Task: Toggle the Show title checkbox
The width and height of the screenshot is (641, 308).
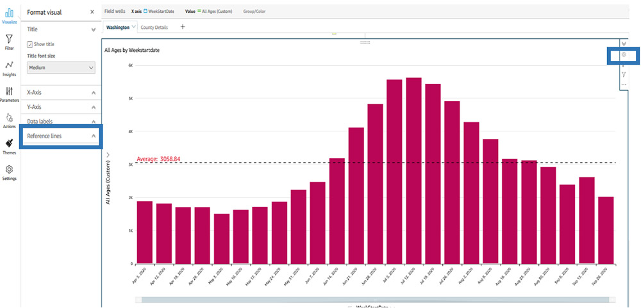Action: pyautogui.click(x=29, y=44)
